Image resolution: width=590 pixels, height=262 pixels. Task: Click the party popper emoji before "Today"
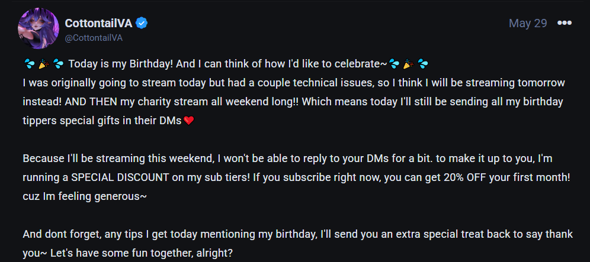point(43,64)
